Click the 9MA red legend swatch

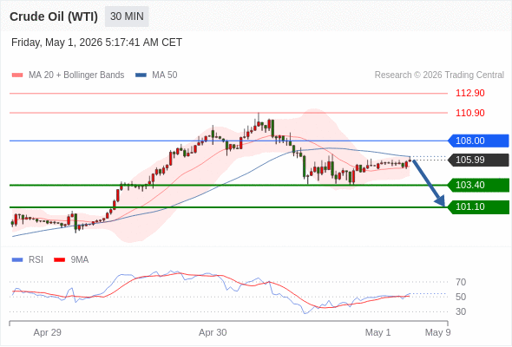[x=59, y=260]
